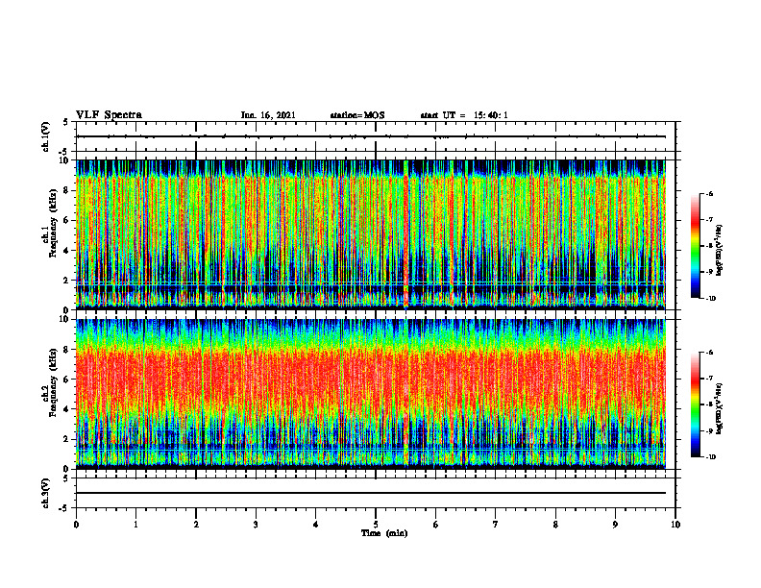Viewport: 761px width, 588px height.
Task: Click the 4 kHz tick label on ch.1 spectrogram
Action: [x=68, y=251]
